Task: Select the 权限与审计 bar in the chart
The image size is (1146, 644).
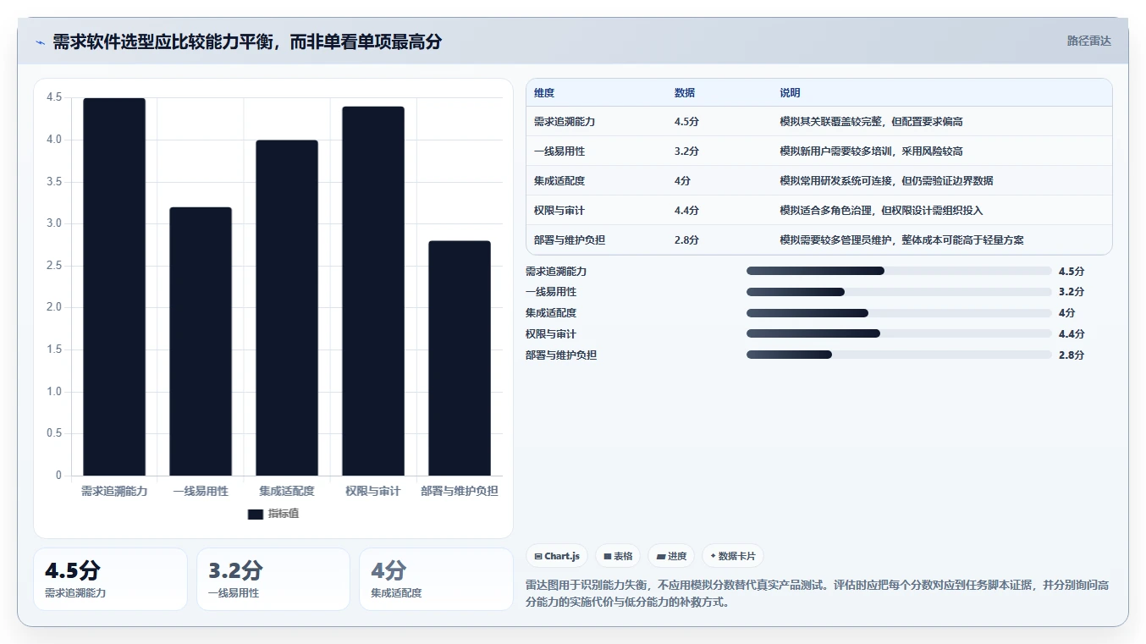Action: 373,291
